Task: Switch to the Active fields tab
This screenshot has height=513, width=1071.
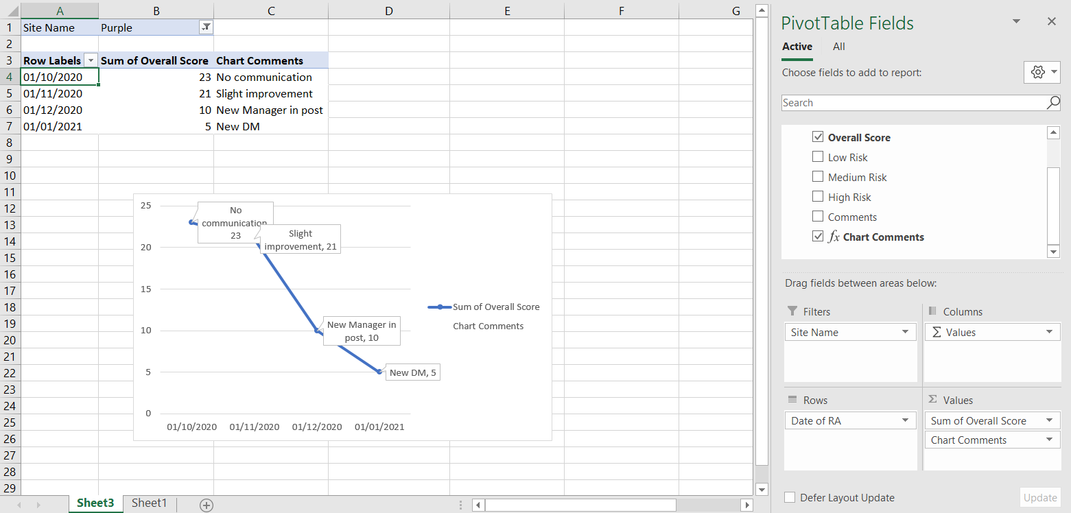Action: tap(797, 47)
